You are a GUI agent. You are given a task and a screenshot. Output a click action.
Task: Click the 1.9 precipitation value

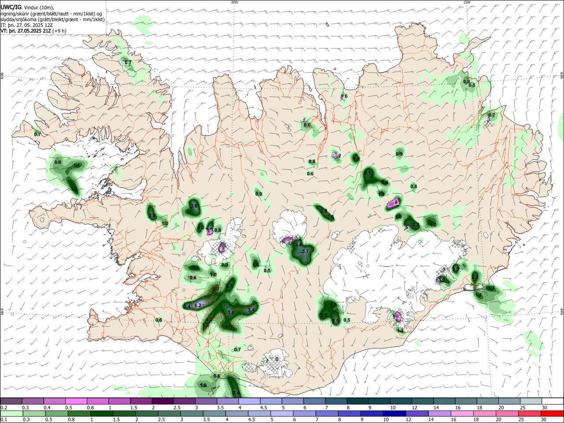click(356, 159)
